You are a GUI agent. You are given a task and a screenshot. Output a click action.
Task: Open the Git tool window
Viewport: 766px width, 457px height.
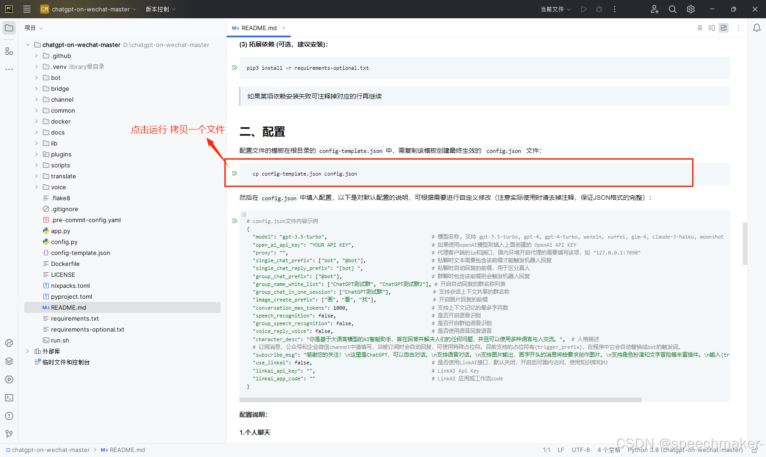click(x=9, y=434)
